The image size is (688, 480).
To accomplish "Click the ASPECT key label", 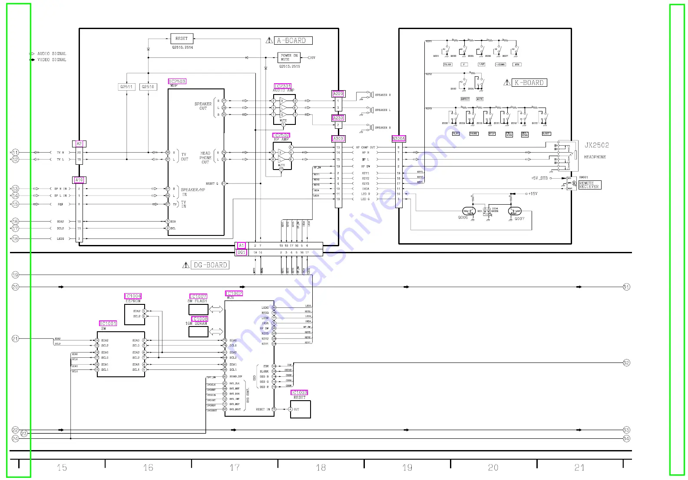I will (465, 99).
